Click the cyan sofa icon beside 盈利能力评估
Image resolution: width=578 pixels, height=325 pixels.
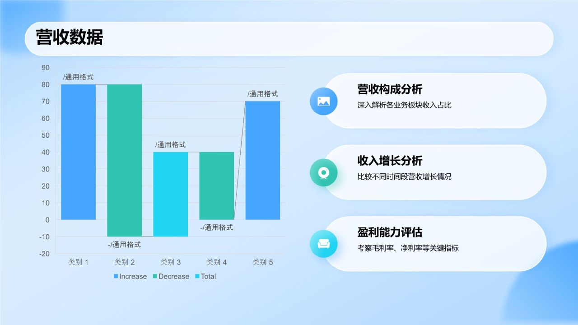tap(323, 244)
